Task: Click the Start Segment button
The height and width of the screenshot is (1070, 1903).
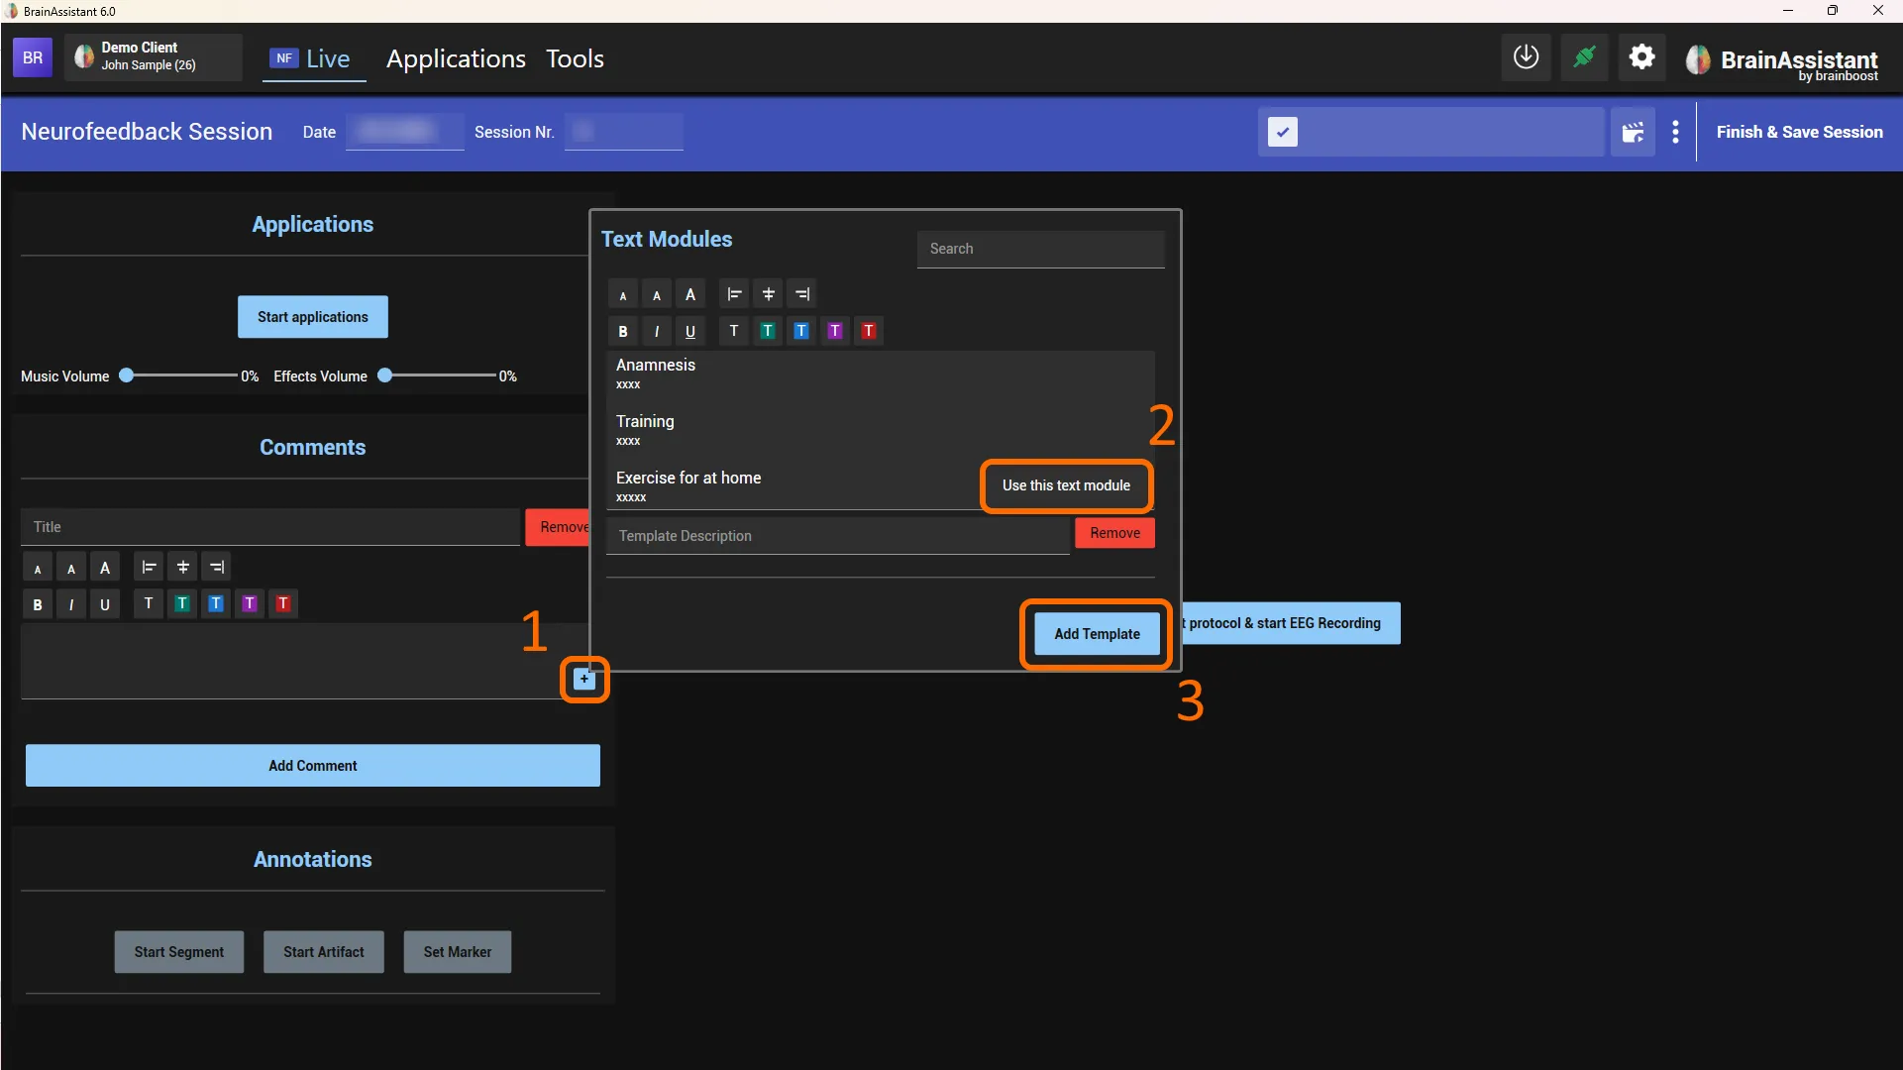Action: tap(178, 952)
